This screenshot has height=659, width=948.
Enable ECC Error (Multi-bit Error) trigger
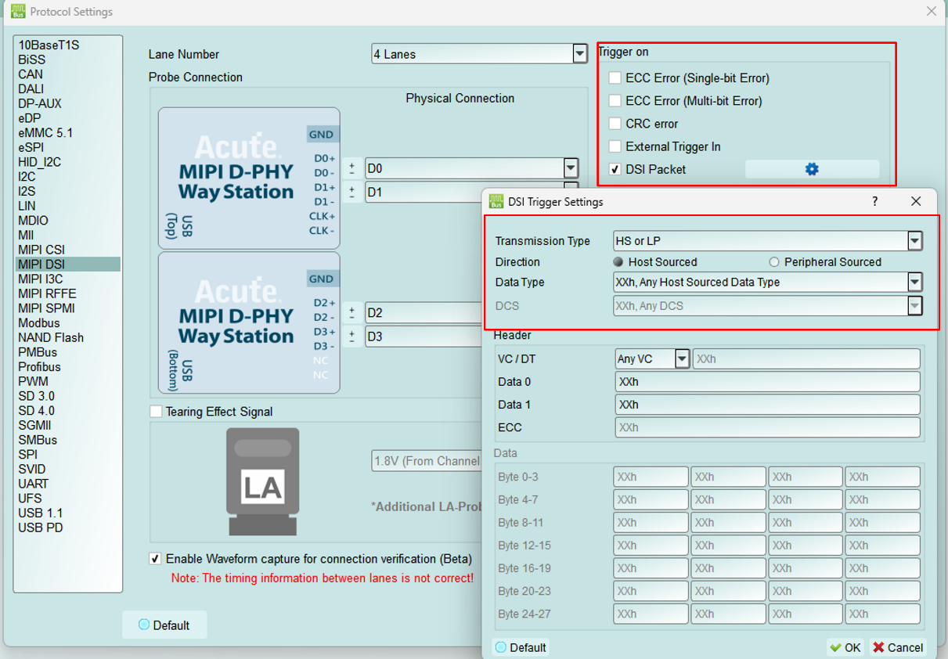[615, 101]
